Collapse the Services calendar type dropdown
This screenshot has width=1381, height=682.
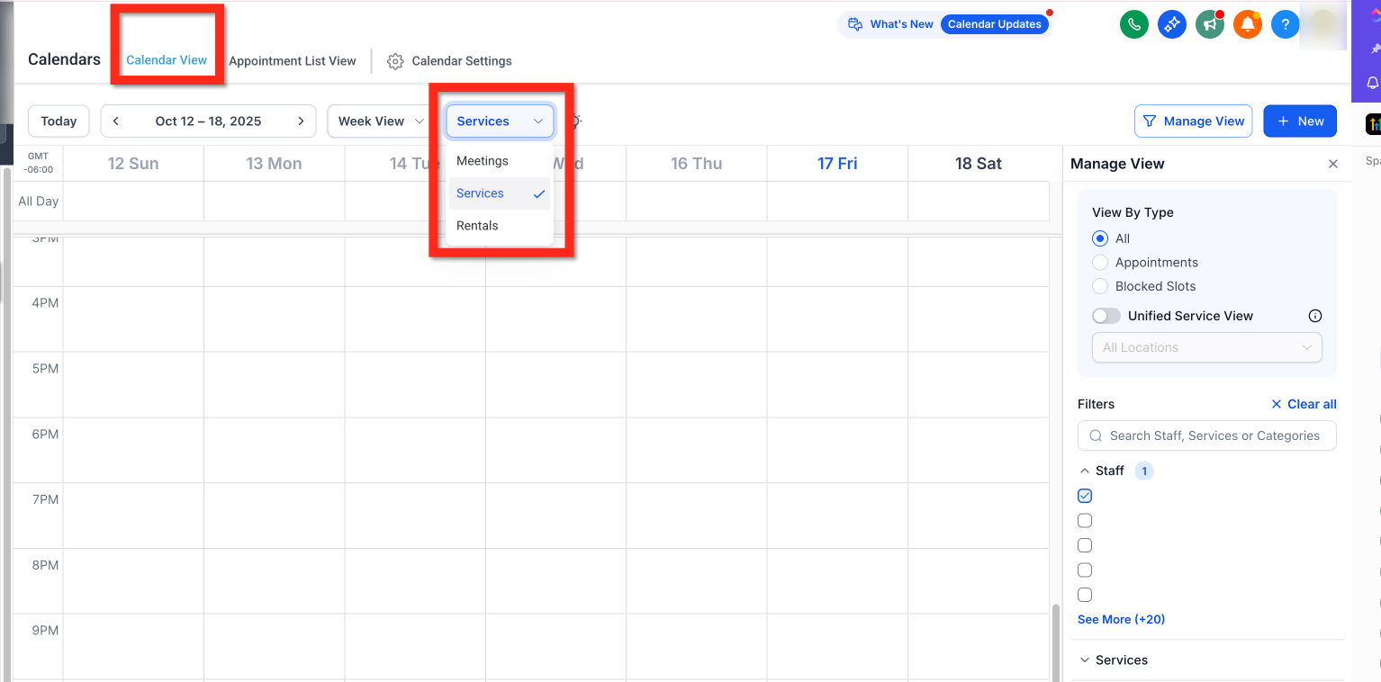[500, 121]
